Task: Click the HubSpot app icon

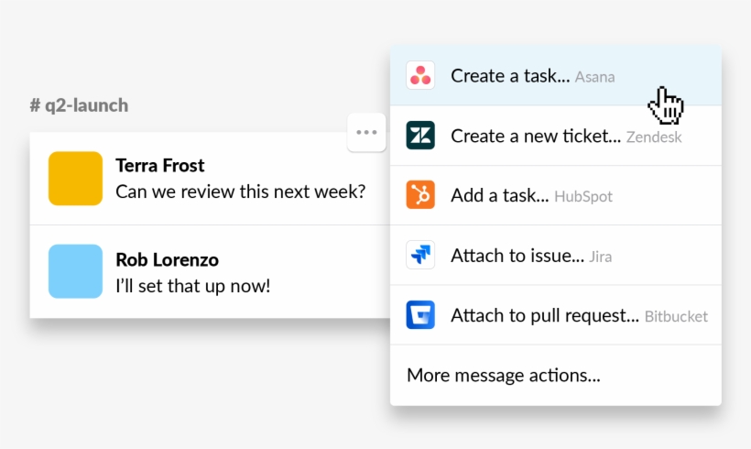Action: (420, 194)
